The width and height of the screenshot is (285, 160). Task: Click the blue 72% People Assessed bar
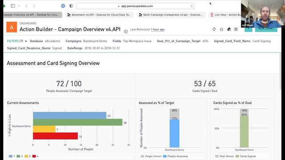175,133
